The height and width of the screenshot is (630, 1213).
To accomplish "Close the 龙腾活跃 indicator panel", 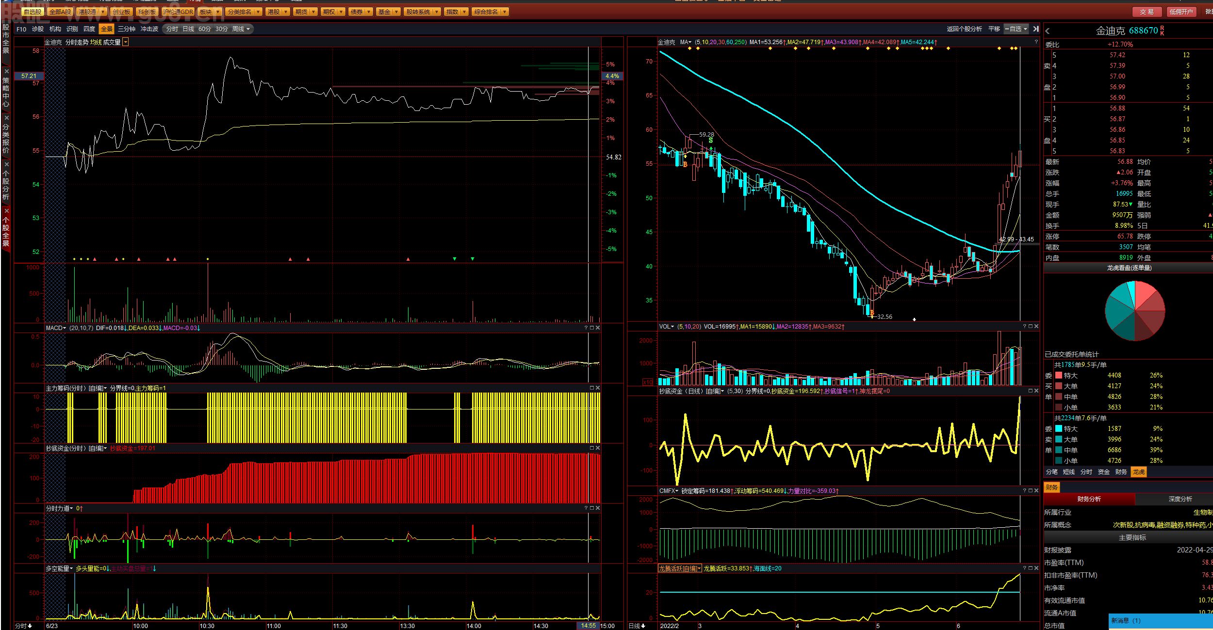I will point(1036,568).
